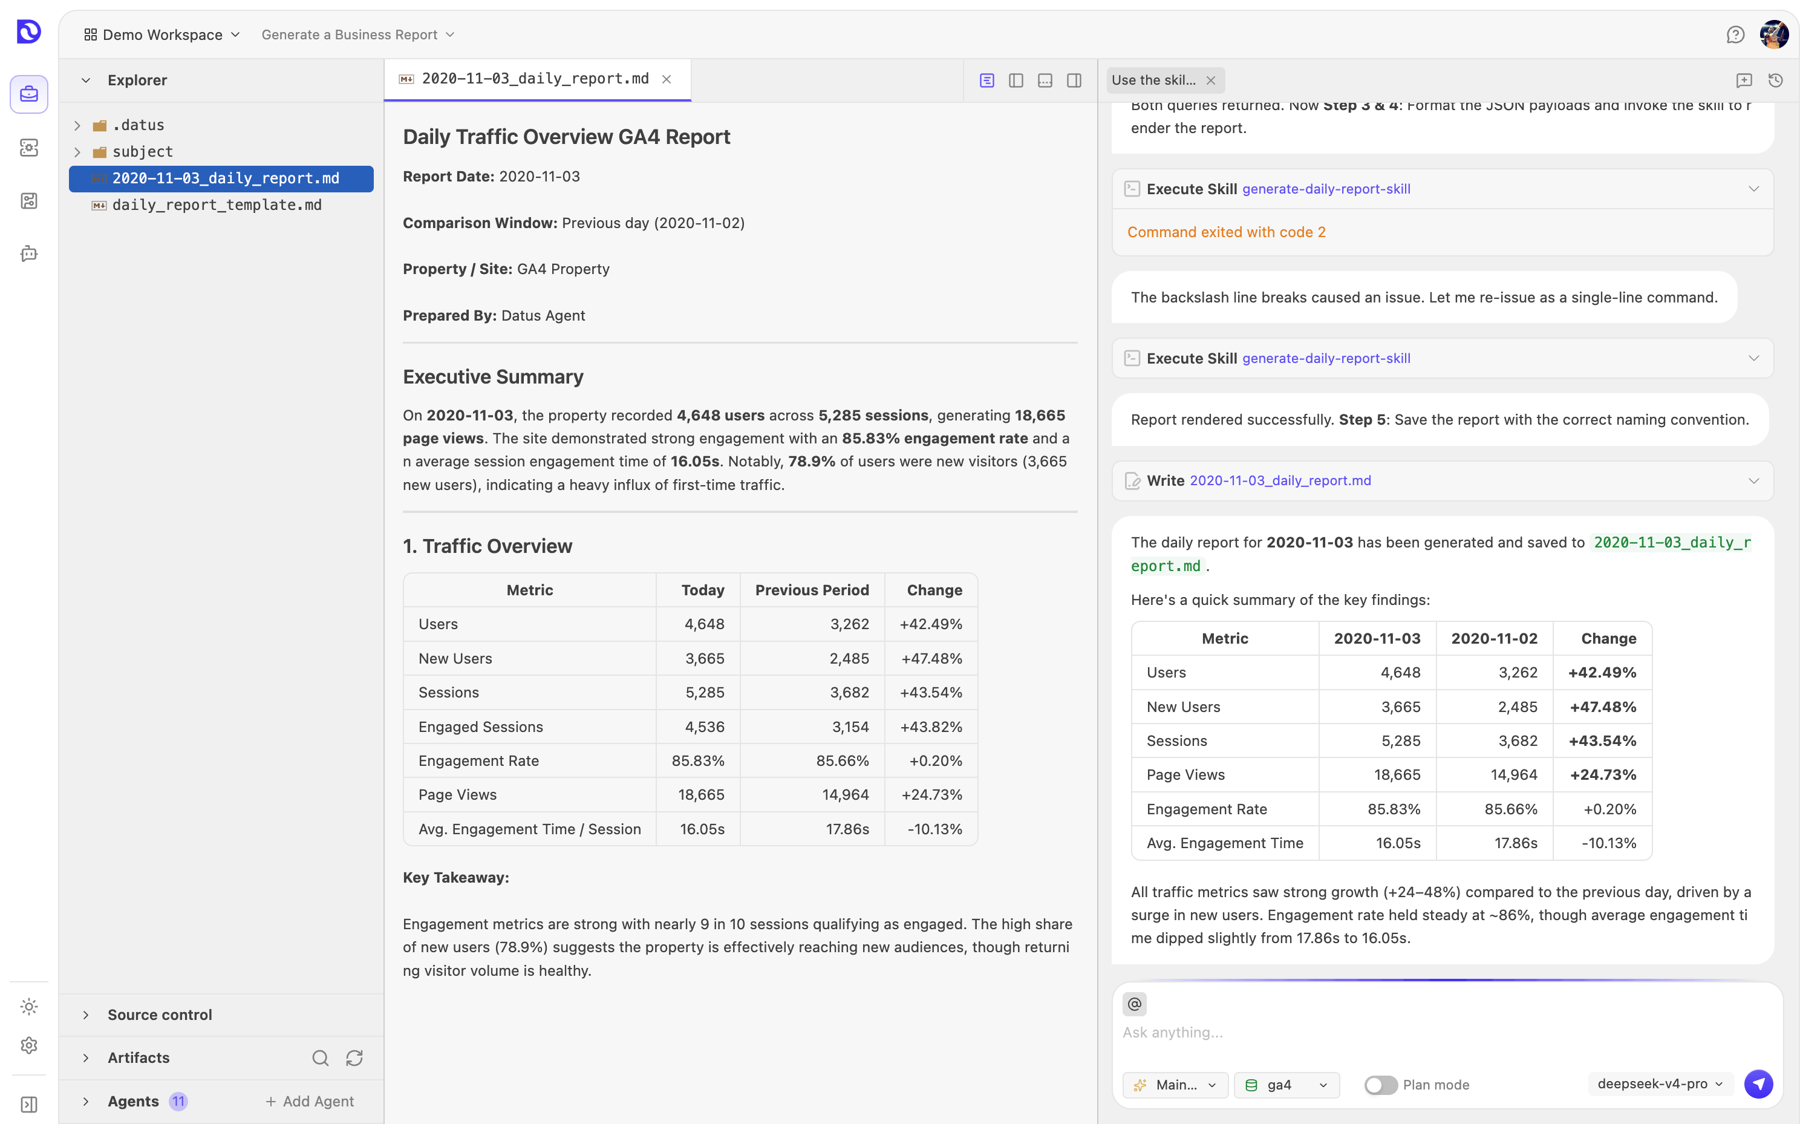Open the help question mark icon

click(1735, 35)
